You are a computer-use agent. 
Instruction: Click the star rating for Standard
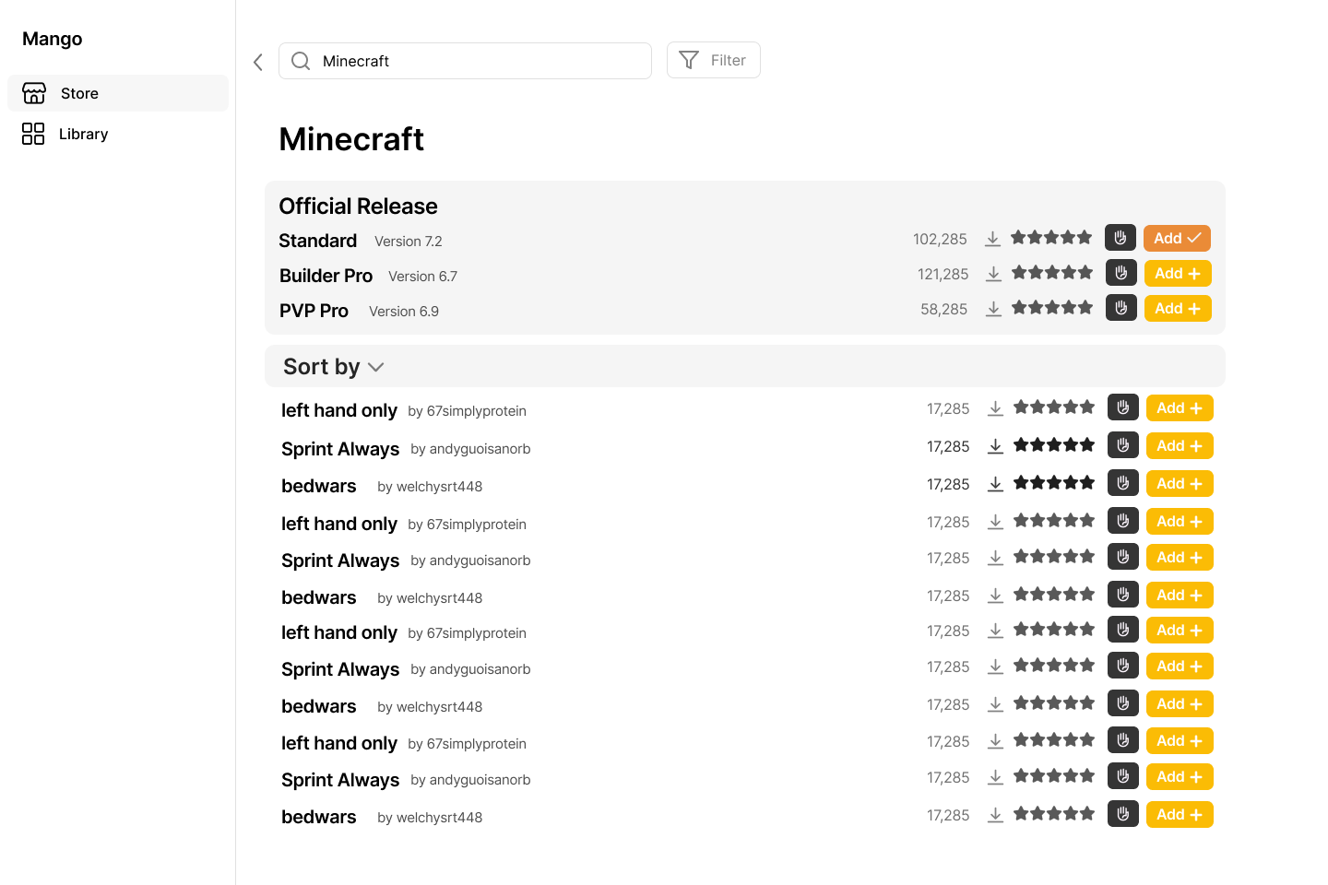coord(1051,238)
